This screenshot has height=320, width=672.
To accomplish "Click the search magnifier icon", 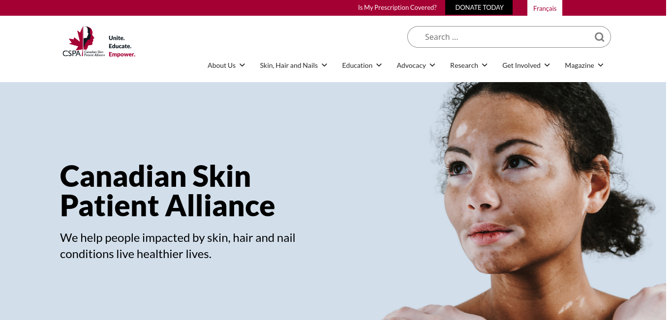I will [599, 37].
